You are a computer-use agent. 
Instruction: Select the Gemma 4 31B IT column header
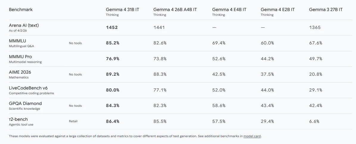pos(122,10)
